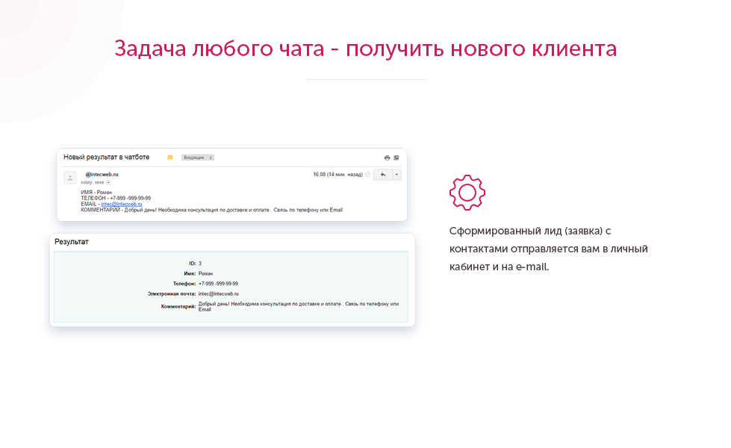Open the email in a new window icon
The height and width of the screenshot is (448, 731).
tap(396, 157)
